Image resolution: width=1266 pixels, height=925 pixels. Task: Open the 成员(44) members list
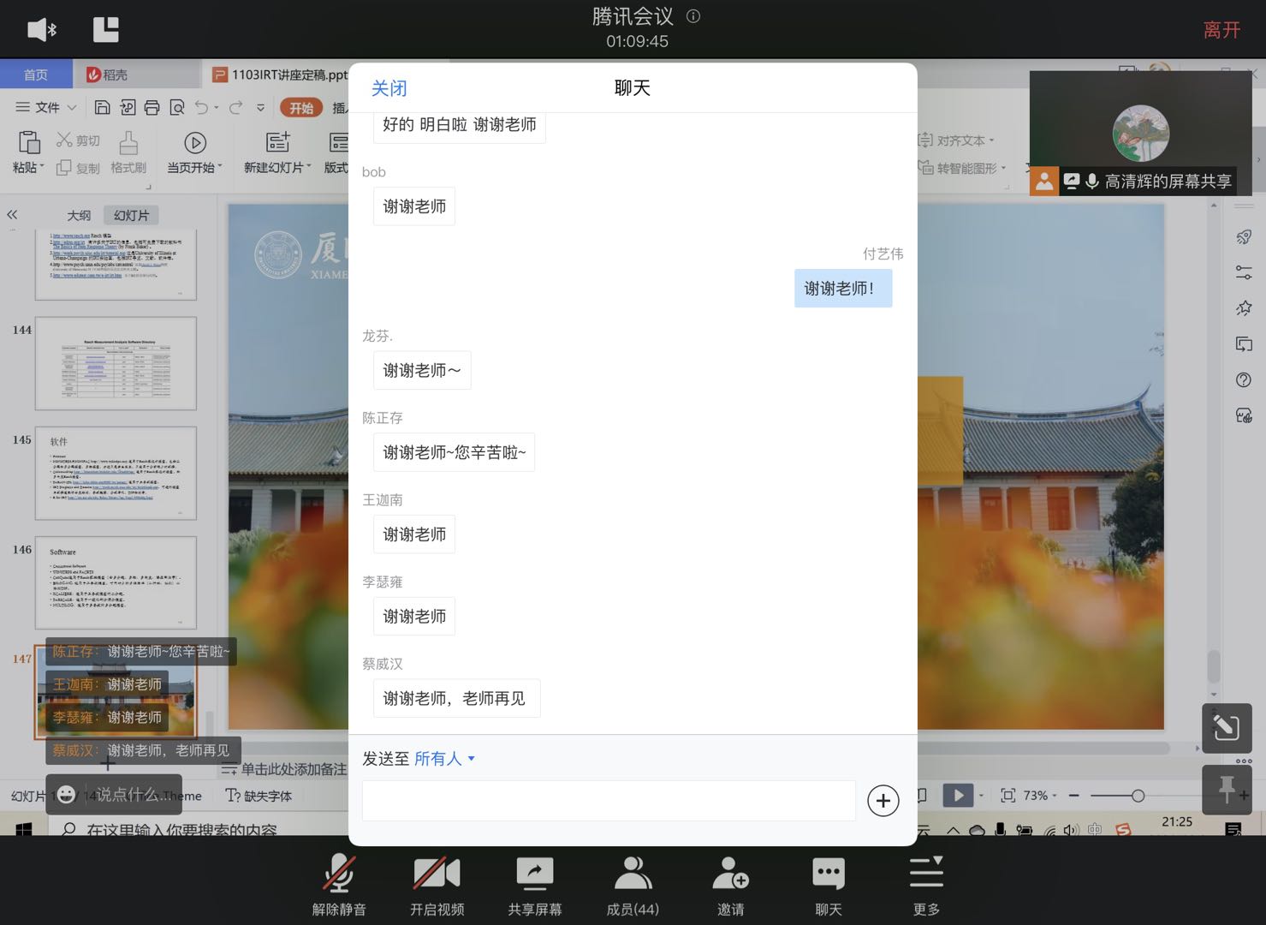[x=633, y=886]
